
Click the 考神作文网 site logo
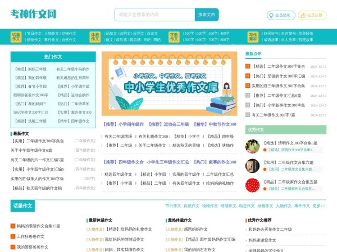click(33, 14)
